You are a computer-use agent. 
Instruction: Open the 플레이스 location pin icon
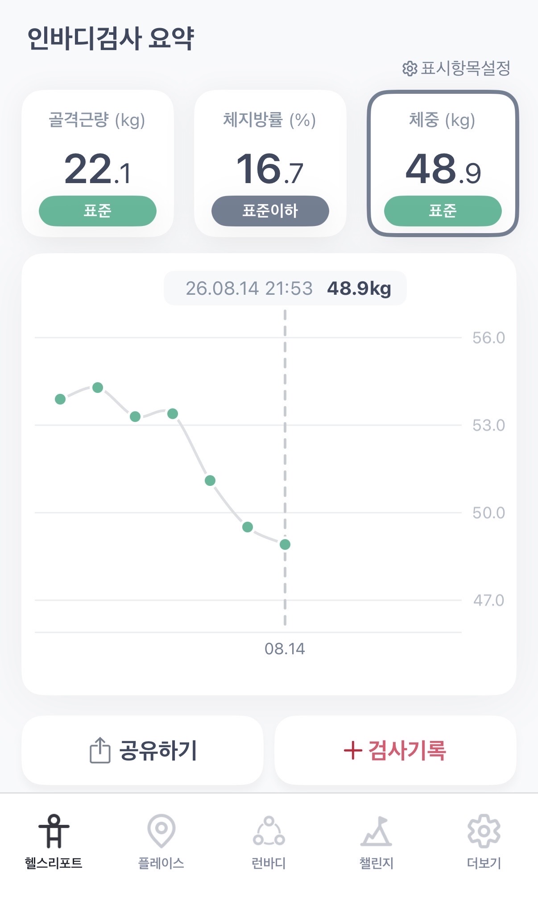click(x=161, y=831)
